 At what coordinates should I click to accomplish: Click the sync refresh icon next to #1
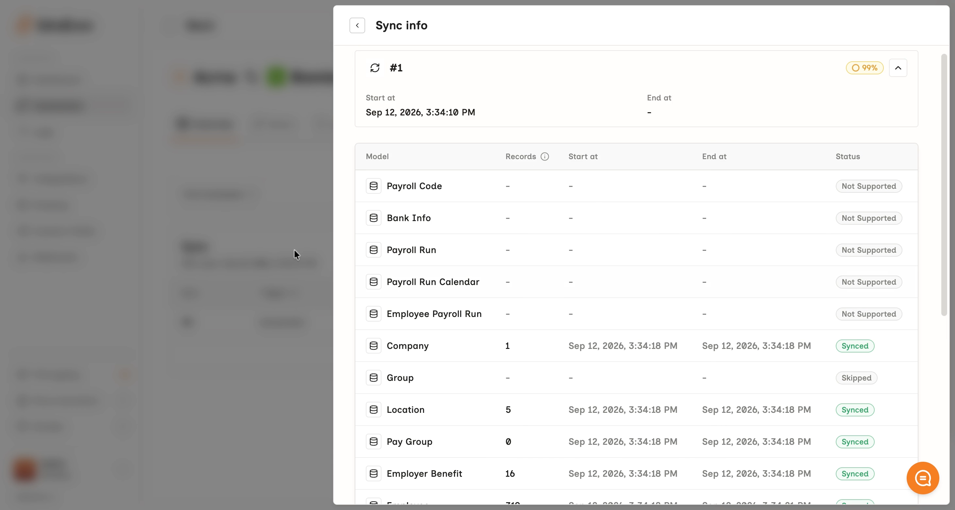[375, 68]
